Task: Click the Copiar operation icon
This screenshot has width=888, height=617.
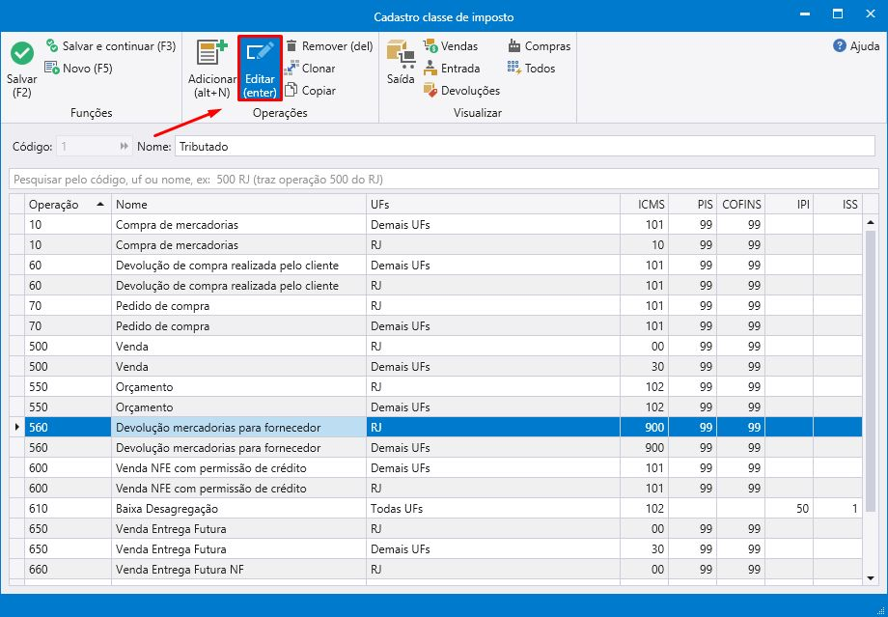Action: pos(291,91)
